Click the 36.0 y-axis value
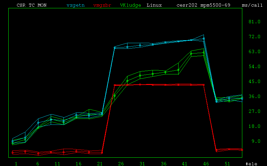The height and width of the screenshot is (166, 267). click(254, 96)
